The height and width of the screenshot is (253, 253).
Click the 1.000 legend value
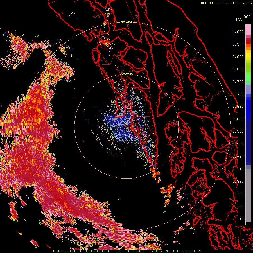tap(238, 31)
